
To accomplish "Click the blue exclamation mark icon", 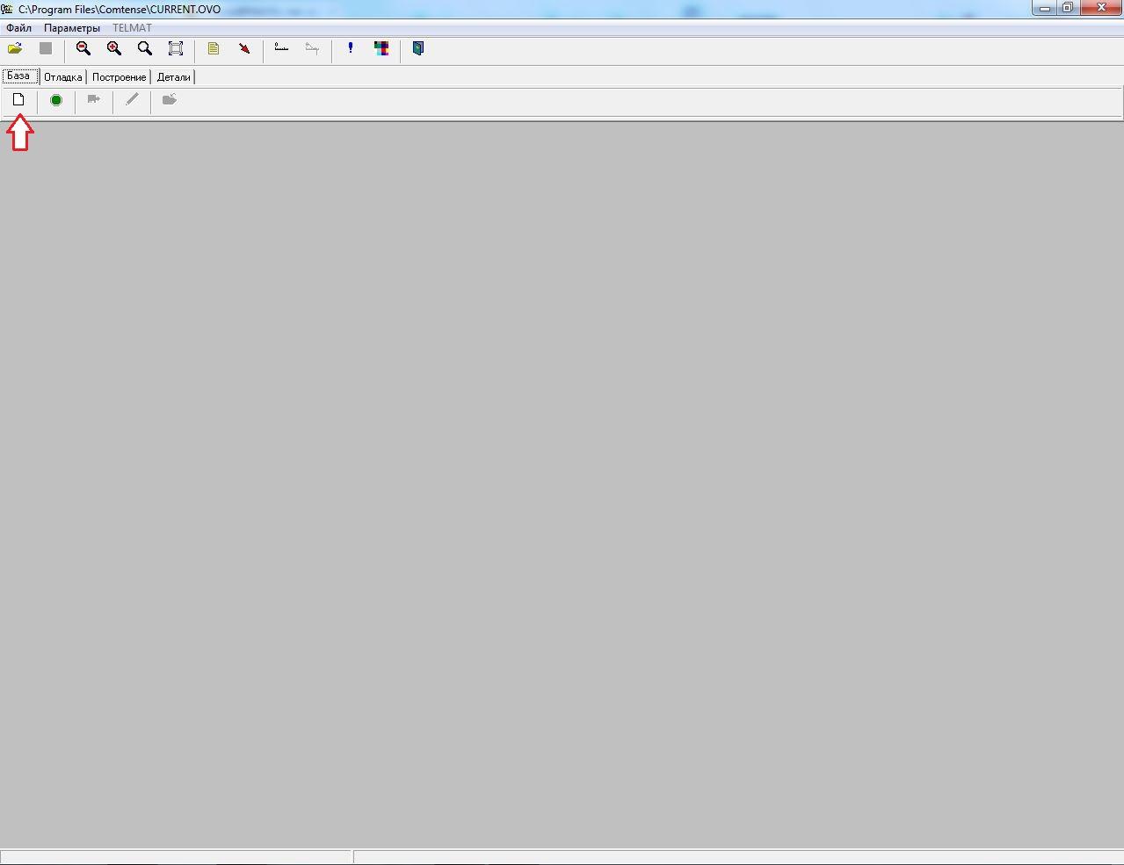I will click(x=351, y=49).
